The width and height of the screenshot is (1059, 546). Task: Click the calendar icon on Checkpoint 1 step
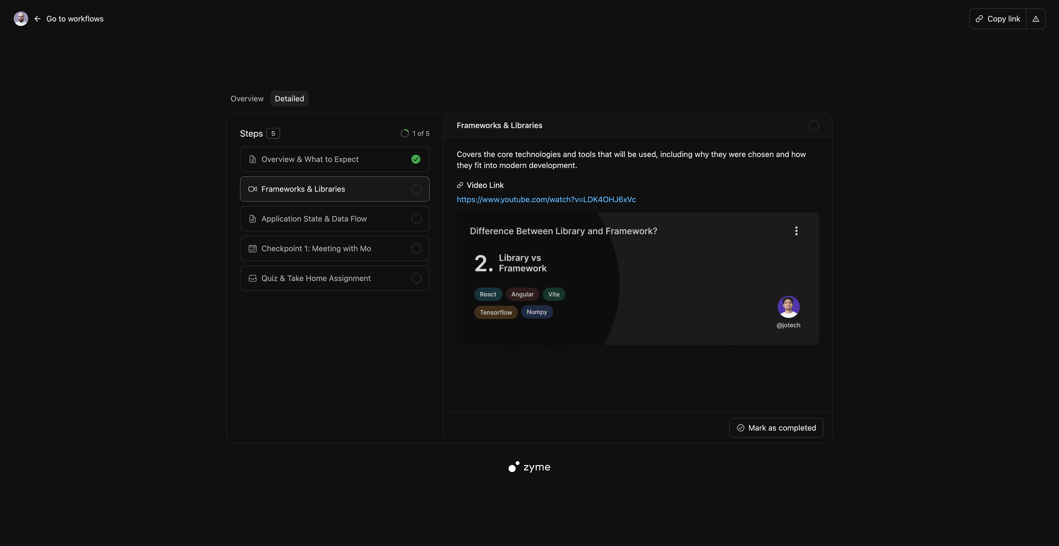point(253,248)
